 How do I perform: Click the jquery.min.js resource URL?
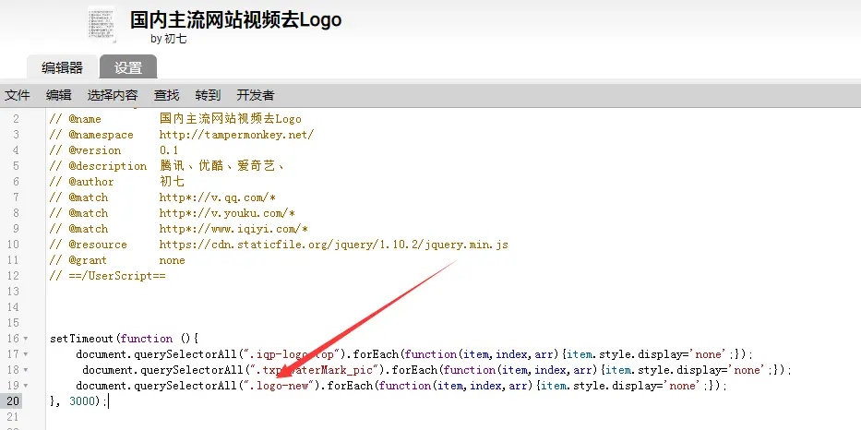click(334, 245)
